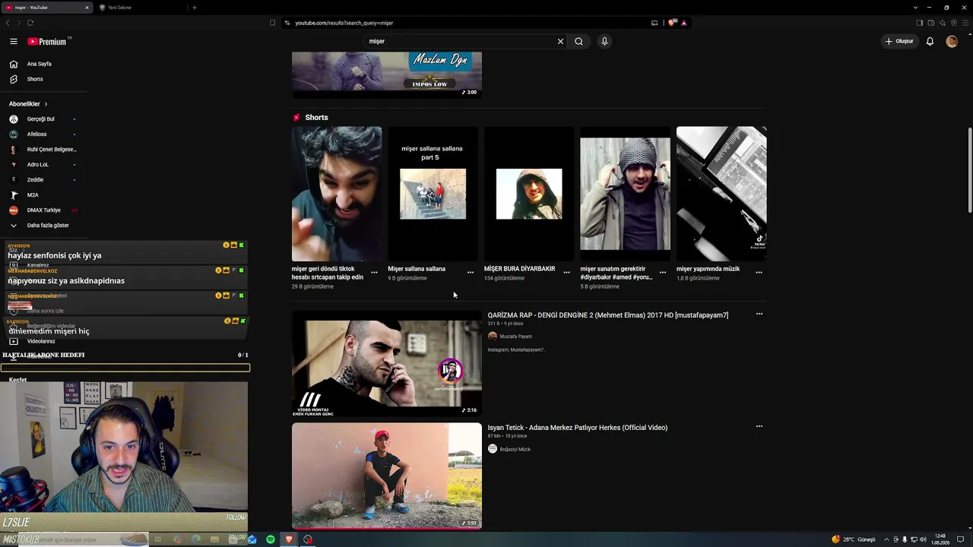The height and width of the screenshot is (547, 973).
Task: Go to YouTube Premium home logo
Action: click(47, 42)
